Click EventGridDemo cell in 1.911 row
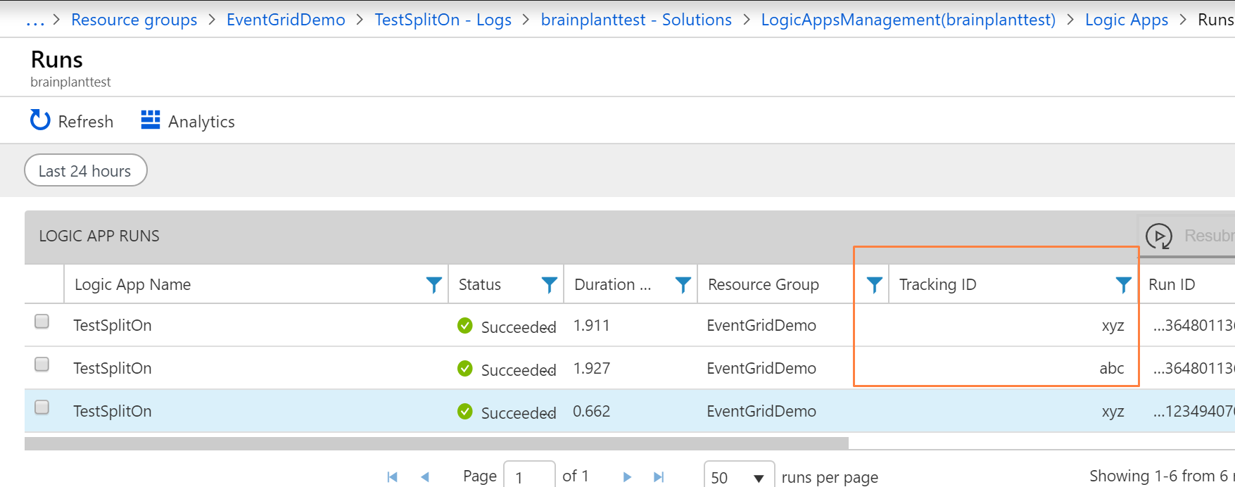Viewport: 1235px width, 487px height. click(x=761, y=325)
